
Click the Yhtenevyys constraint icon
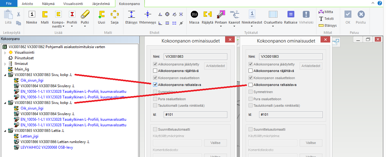(148, 14)
